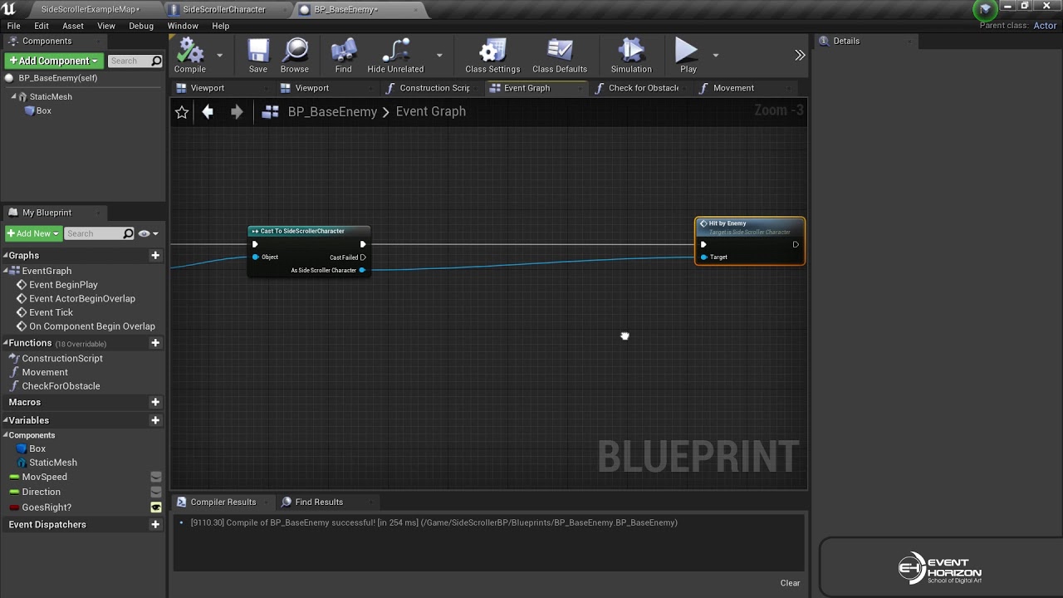Add a new Event Dispatcher with plus icon
The width and height of the screenshot is (1063, 598).
(x=155, y=524)
